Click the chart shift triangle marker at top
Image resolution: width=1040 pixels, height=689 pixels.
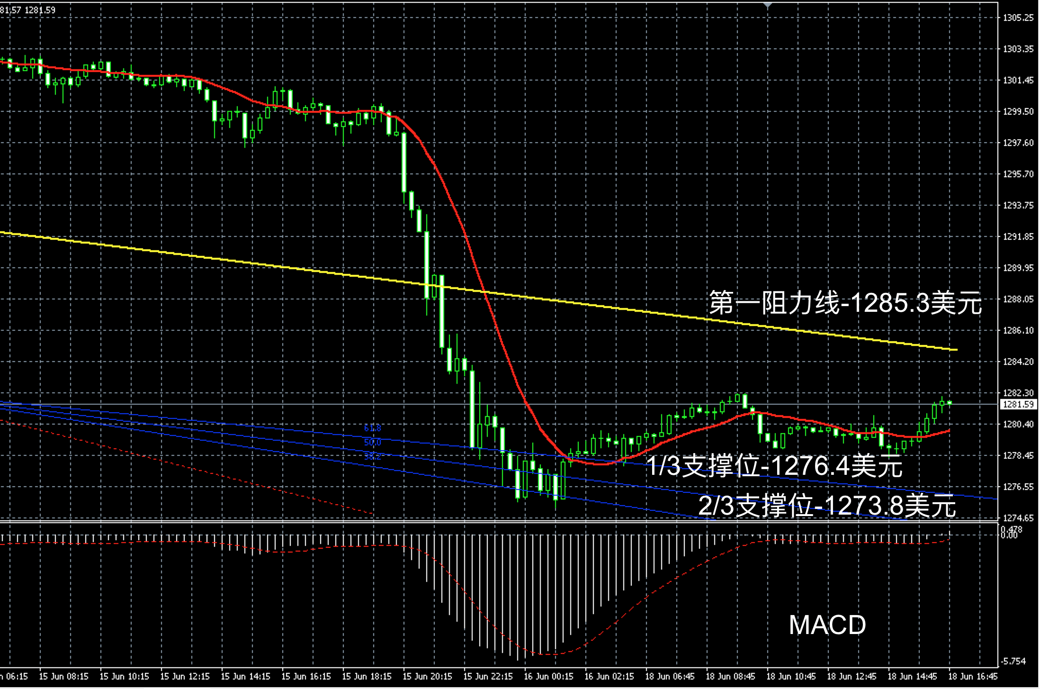[768, 5]
